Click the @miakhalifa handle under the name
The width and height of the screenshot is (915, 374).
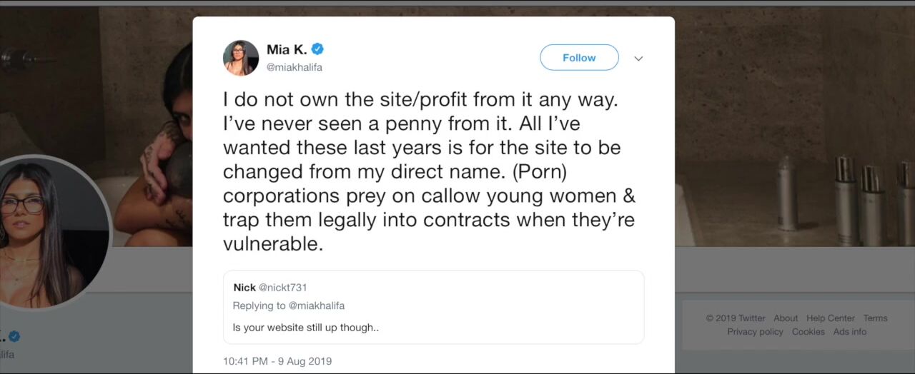(294, 67)
